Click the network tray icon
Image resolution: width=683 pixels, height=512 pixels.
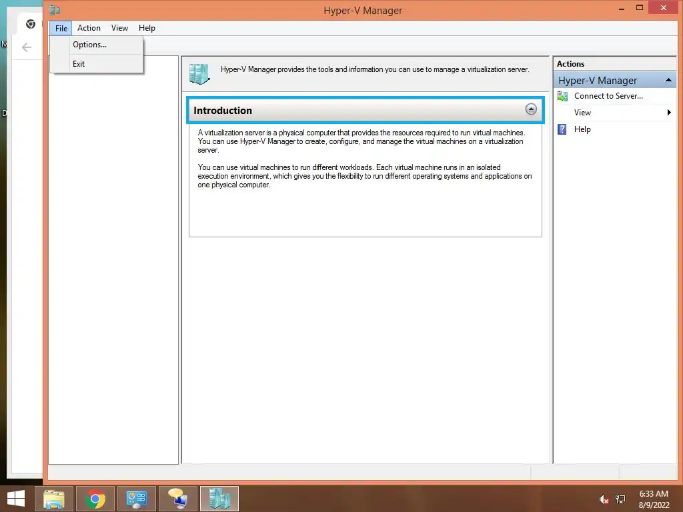620,499
